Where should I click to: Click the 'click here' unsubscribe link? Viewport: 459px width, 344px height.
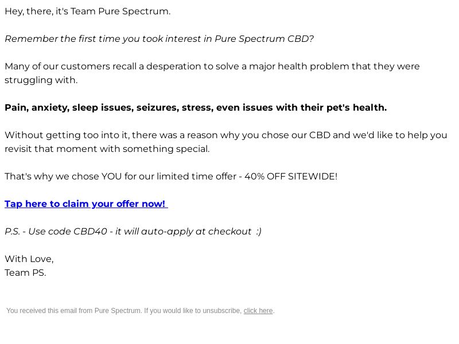[x=258, y=311]
